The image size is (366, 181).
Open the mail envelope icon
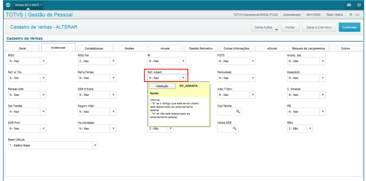click(349, 5)
